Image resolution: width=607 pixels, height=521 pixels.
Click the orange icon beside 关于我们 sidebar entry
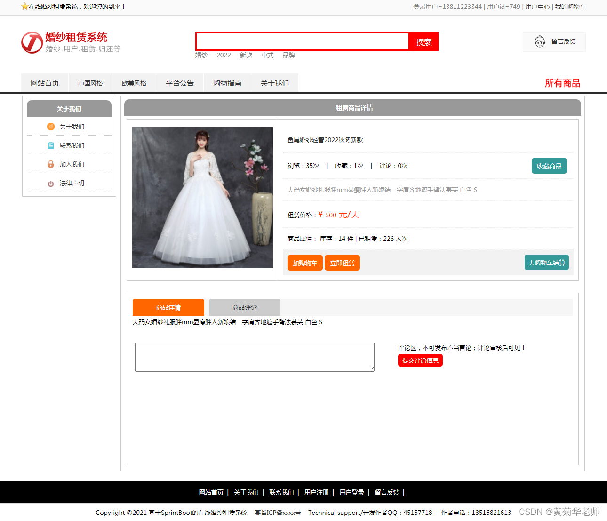(50, 127)
